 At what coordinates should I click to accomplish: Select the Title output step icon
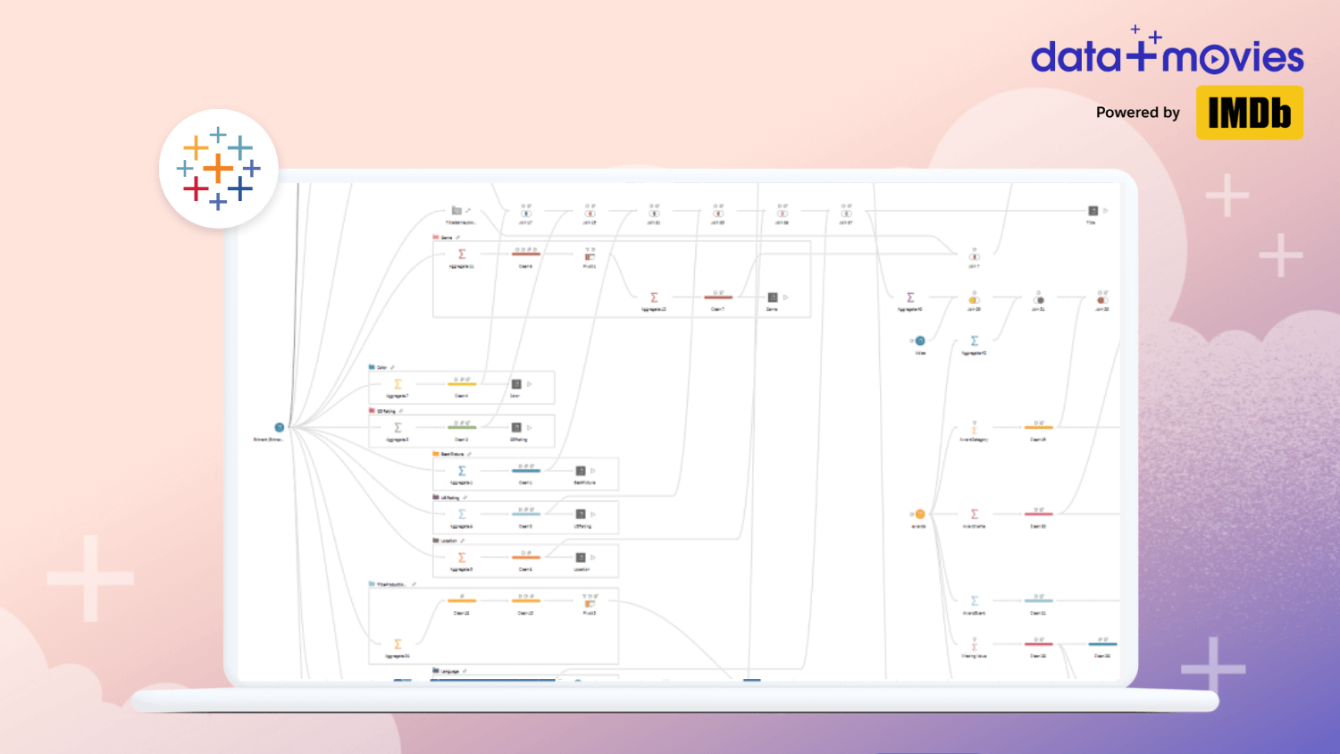[1093, 211]
